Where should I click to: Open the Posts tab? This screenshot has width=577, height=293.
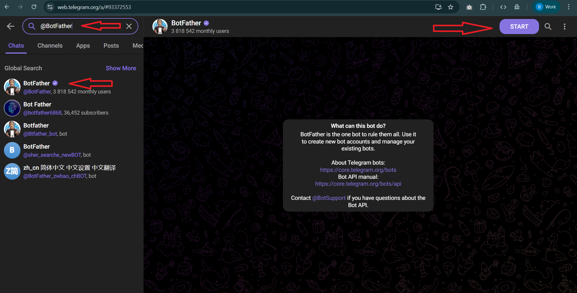[x=111, y=46]
